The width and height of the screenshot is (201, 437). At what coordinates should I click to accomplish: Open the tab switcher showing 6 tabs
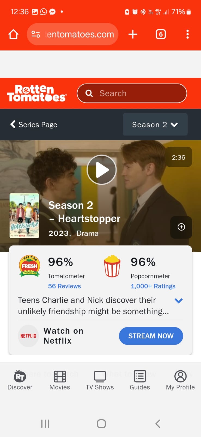click(161, 34)
